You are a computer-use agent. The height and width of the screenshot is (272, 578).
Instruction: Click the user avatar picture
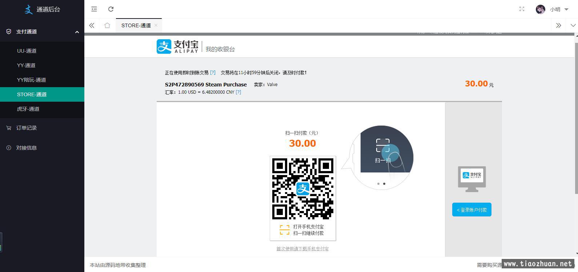(540, 9)
